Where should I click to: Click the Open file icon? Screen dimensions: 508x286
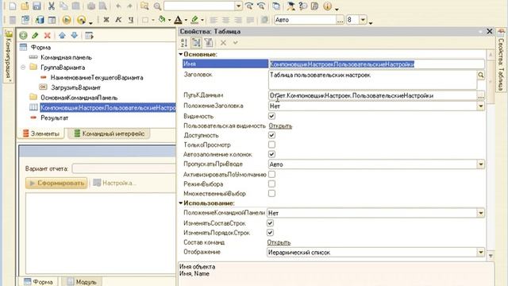tap(25, 6)
